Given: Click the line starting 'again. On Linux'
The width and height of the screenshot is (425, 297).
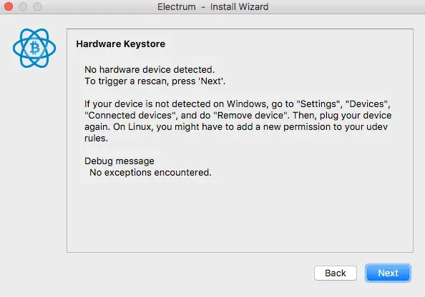Looking at the screenshot, I should tap(236, 126).
